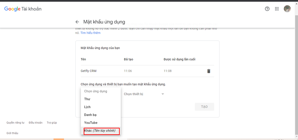The height and width of the screenshot is (140, 298).
Task: Click the back arrow beside Mật khẩu ứng dụng
Action: click(x=77, y=22)
